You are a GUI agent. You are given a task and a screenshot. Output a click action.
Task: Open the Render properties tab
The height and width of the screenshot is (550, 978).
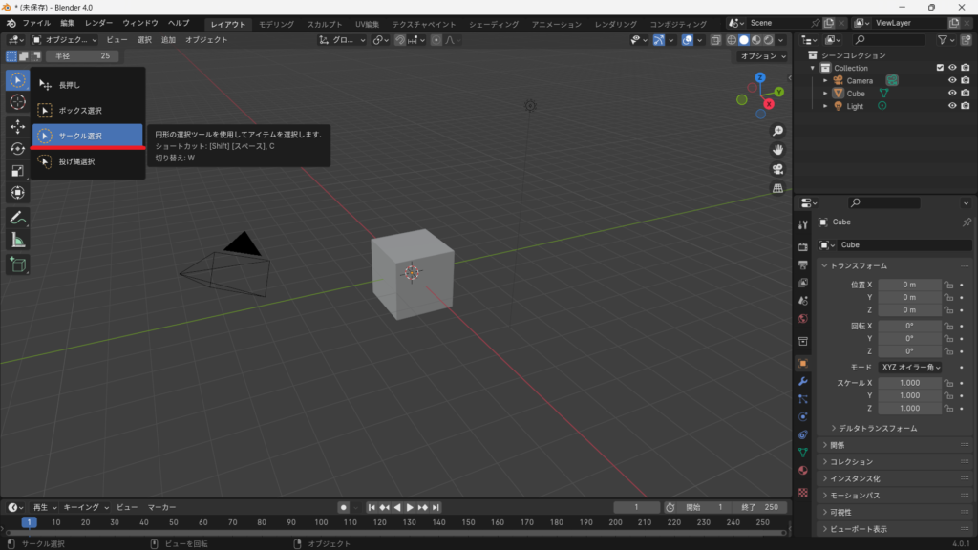[x=802, y=247]
